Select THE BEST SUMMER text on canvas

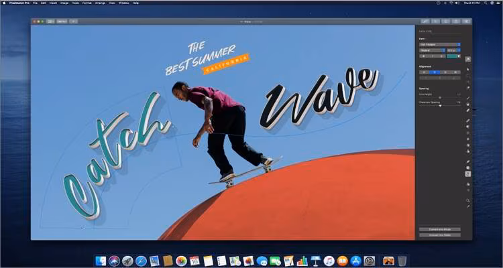(201, 58)
